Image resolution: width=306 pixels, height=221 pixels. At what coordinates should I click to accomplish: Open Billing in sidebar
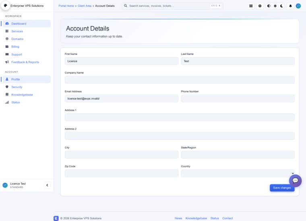tap(27, 46)
